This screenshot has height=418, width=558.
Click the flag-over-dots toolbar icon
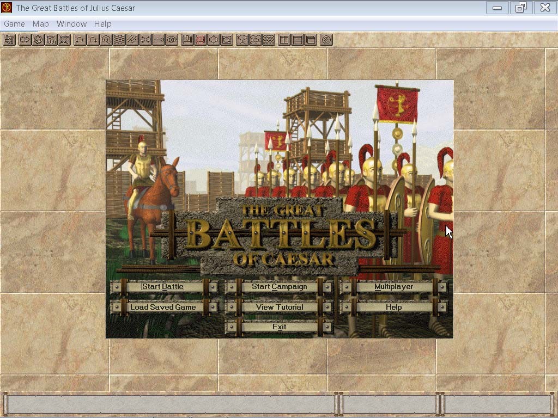[x=51, y=39]
